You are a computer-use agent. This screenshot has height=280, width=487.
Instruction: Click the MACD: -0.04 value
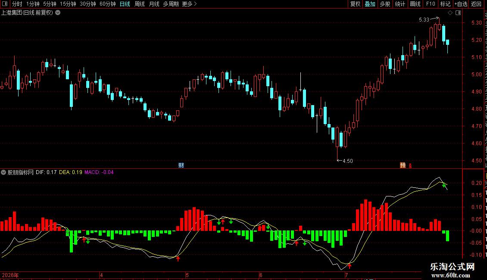point(99,172)
